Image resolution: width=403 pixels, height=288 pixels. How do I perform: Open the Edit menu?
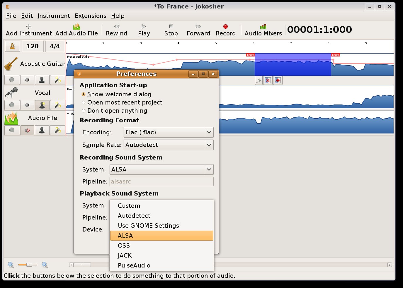click(x=27, y=16)
